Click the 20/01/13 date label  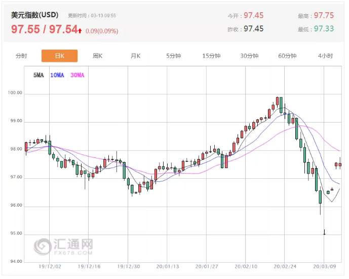click(168, 266)
